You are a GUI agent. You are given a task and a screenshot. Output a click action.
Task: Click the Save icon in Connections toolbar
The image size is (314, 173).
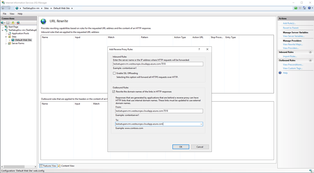coord(8,23)
